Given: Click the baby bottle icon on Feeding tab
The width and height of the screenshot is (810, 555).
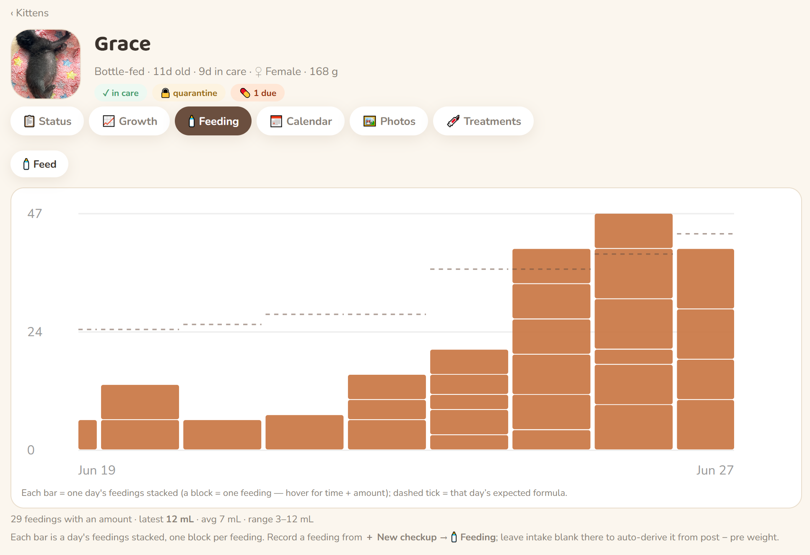Looking at the screenshot, I should coord(192,121).
